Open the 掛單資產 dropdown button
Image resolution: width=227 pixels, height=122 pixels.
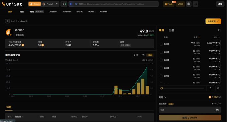click(213, 21)
